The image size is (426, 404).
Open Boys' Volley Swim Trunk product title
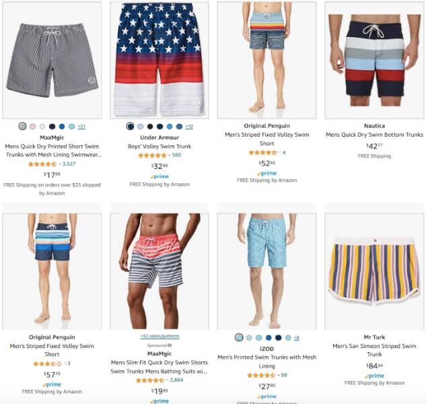(x=159, y=146)
